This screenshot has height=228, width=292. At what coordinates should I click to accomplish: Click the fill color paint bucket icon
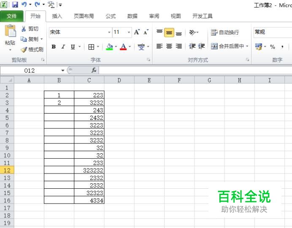click(110, 46)
